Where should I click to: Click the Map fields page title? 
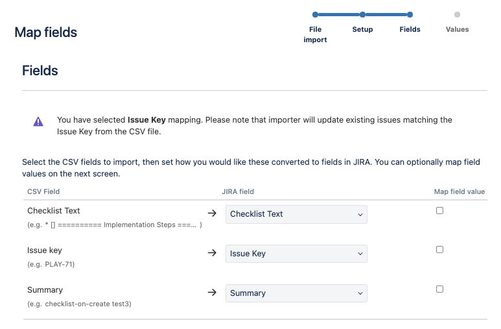pyautogui.click(x=46, y=32)
